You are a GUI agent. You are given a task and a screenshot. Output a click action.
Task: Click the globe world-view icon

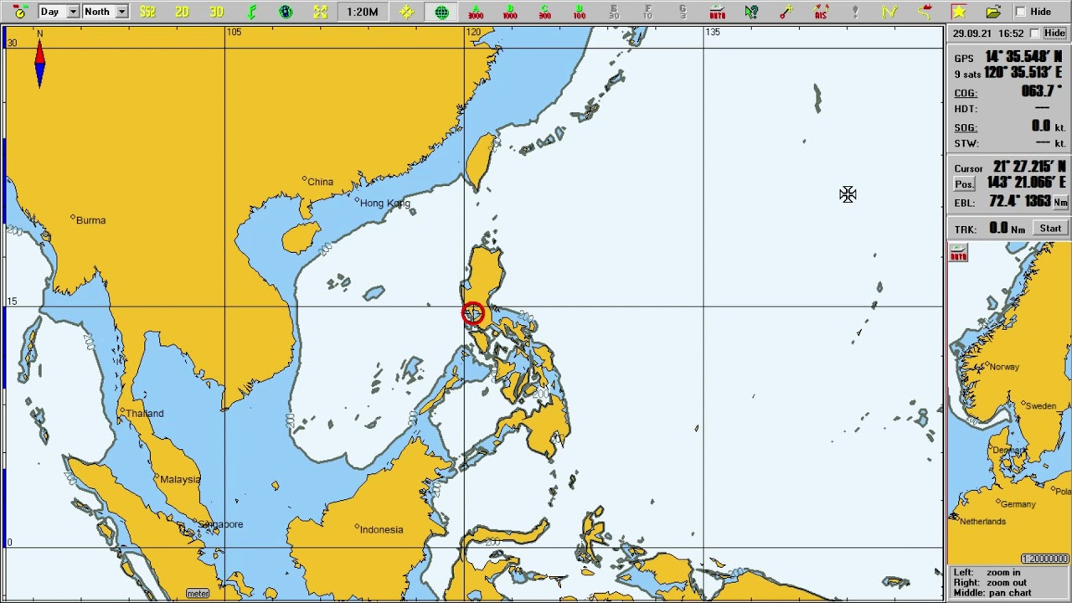click(286, 12)
